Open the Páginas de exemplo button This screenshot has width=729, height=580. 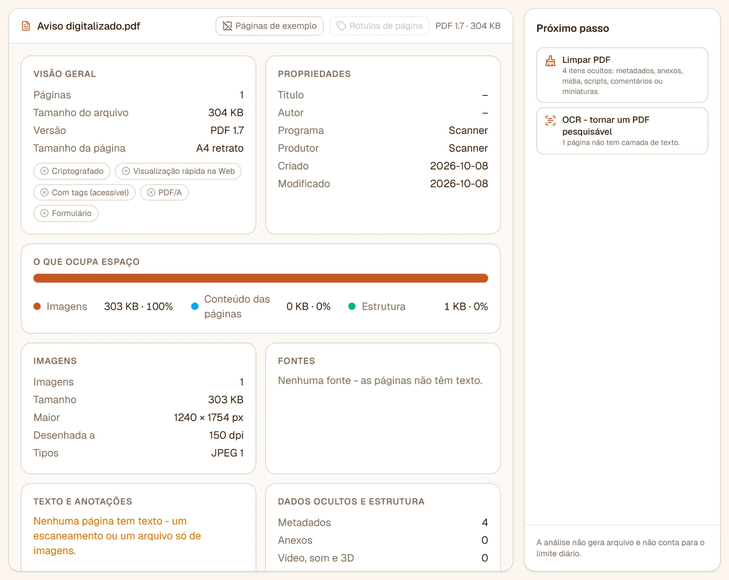[x=270, y=26]
